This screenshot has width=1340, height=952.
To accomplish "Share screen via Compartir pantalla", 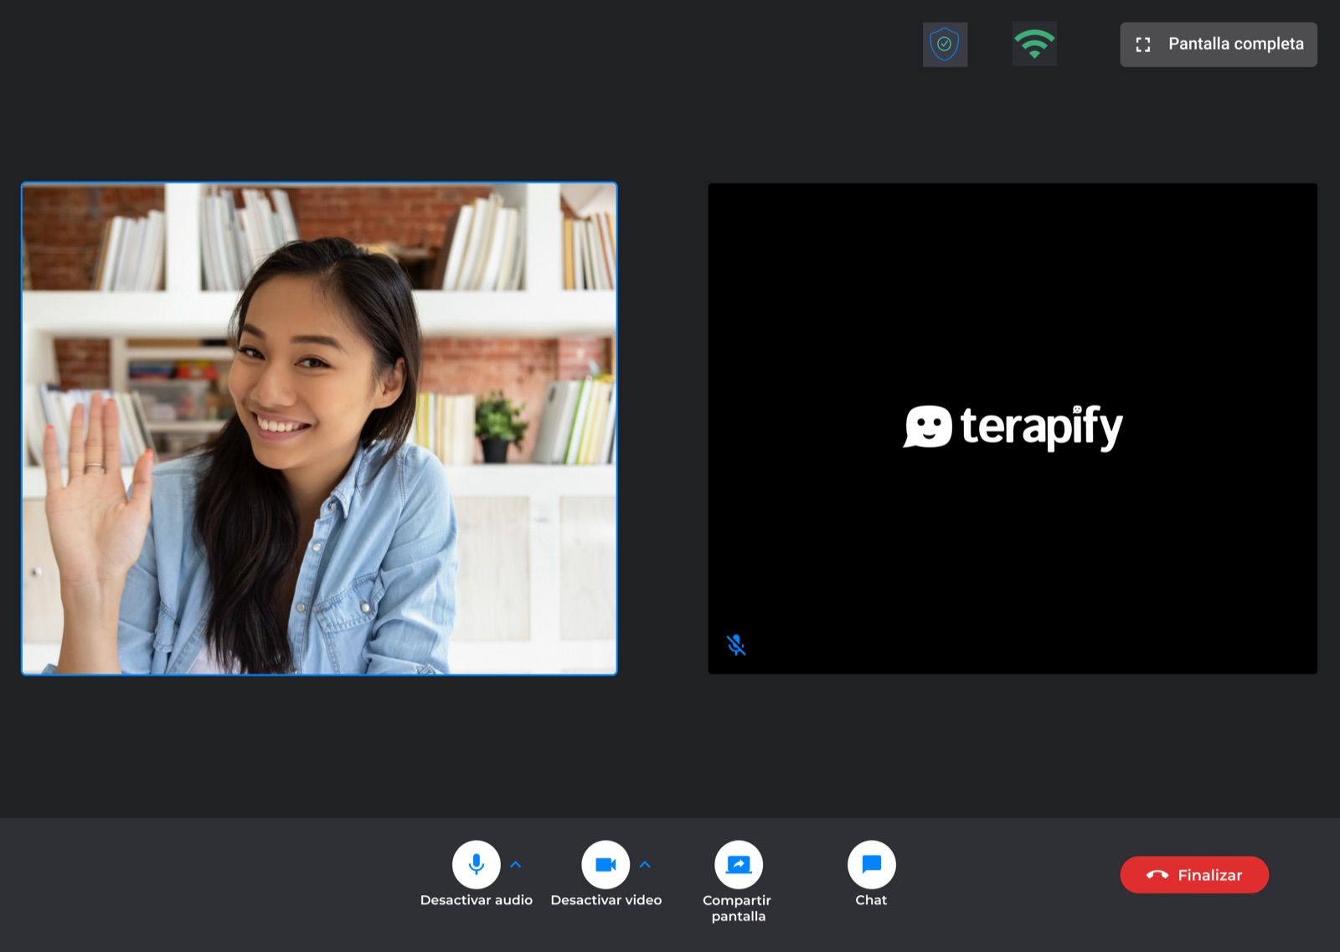I will point(738,864).
